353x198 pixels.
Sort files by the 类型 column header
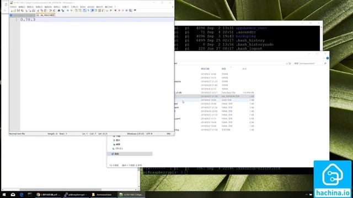coord(224,69)
